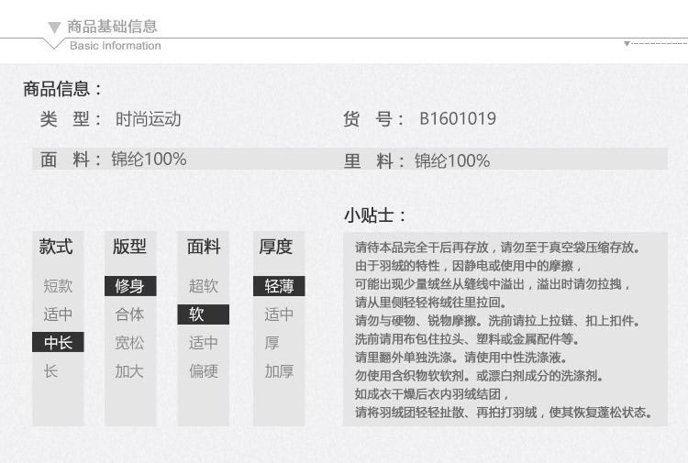Viewport: 688px width, 463px height.
Task: Click the gray triangle beside 商品基础信息
Action: (x=54, y=28)
